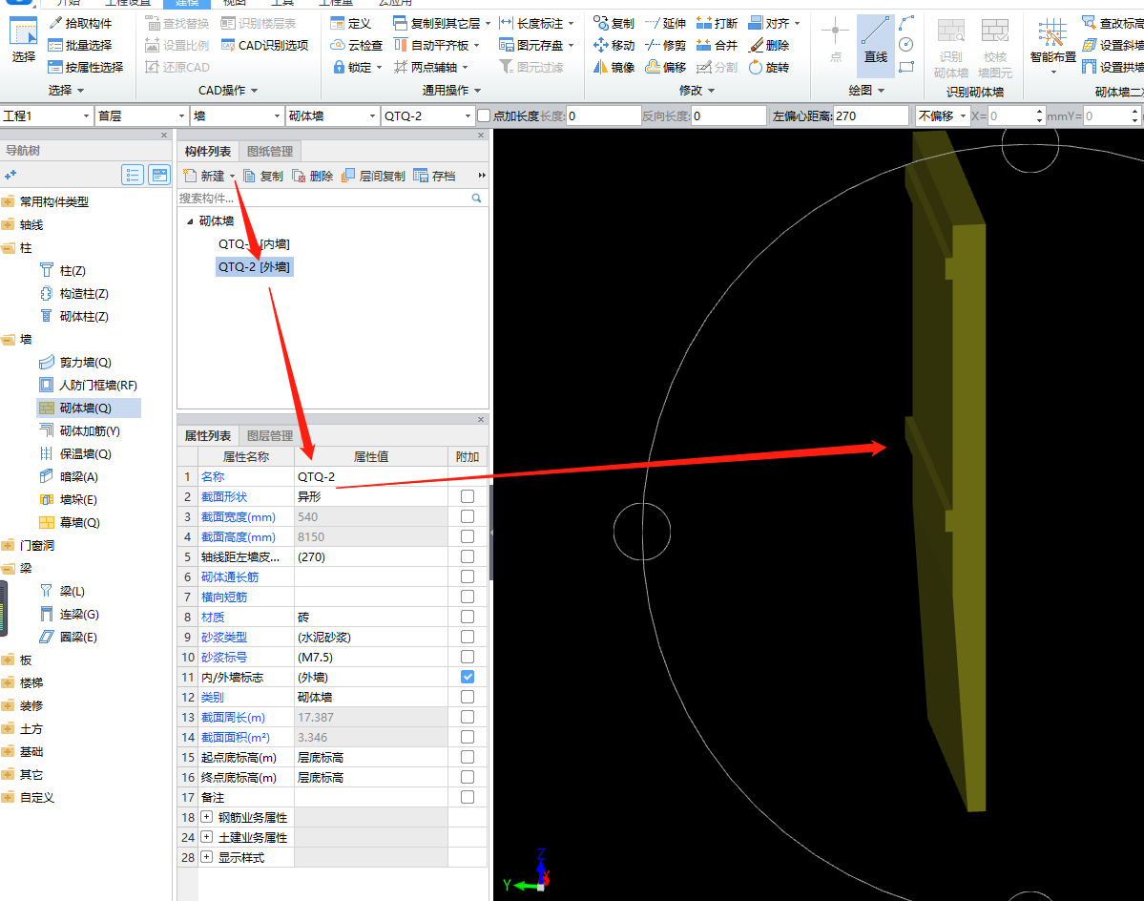Check 附加 box for 截面宽度 row
Image resolution: width=1144 pixels, height=901 pixels.
pos(468,516)
